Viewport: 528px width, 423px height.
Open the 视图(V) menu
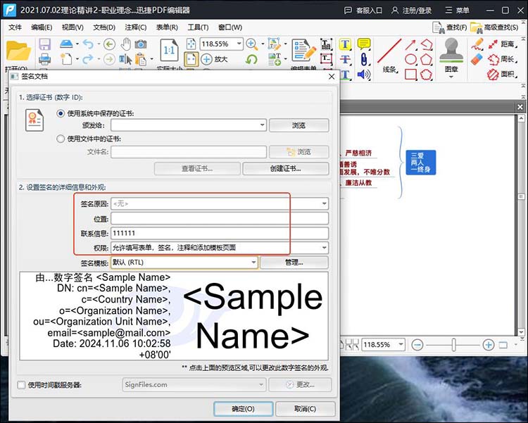click(73, 27)
